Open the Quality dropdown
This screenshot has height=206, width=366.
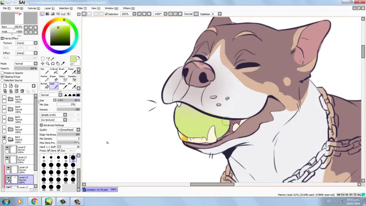pos(69,130)
